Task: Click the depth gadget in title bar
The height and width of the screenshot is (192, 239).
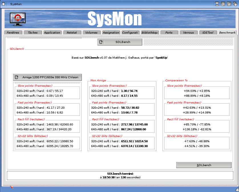Action: pos(235,4)
